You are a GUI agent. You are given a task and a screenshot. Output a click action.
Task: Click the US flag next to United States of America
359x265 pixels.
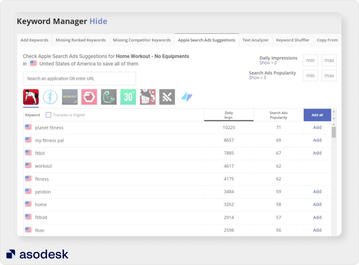pyautogui.click(x=33, y=63)
